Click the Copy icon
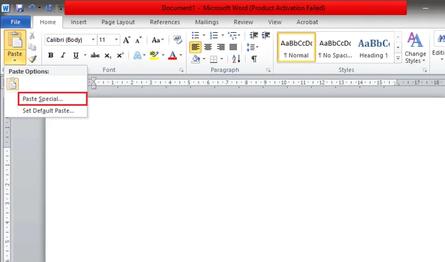 (32, 47)
